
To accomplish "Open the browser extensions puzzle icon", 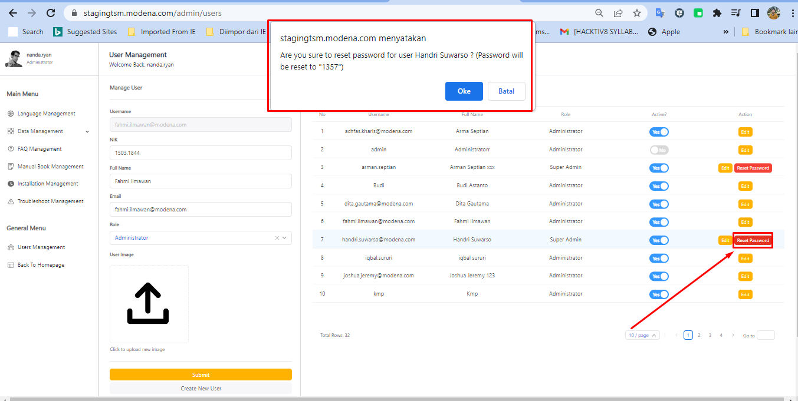I will pyautogui.click(x=717, y=13).
